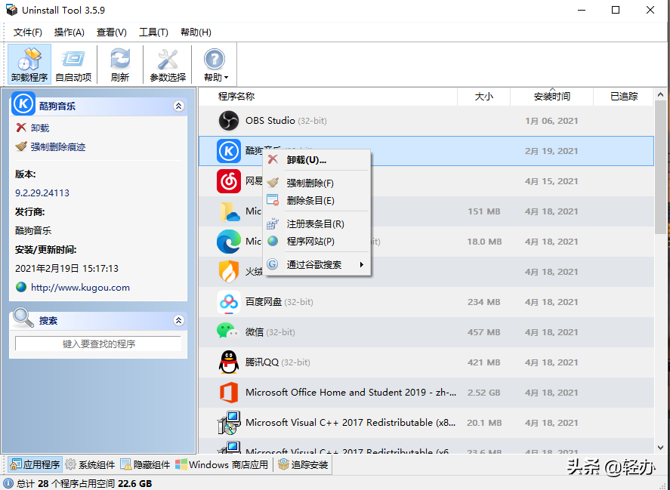
Task: Collapse the 酷狗音乐 info panel
Action: tap(178, 106)
